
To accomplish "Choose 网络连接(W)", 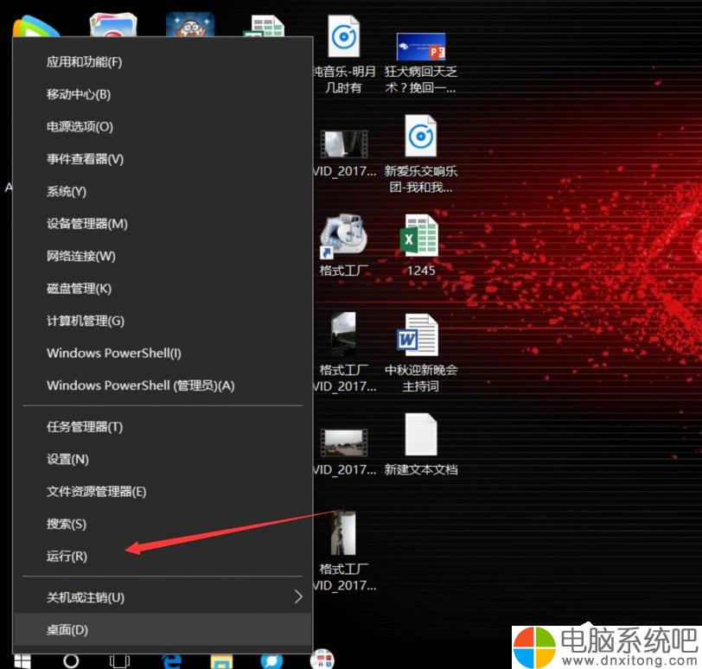I will [163, 256].
